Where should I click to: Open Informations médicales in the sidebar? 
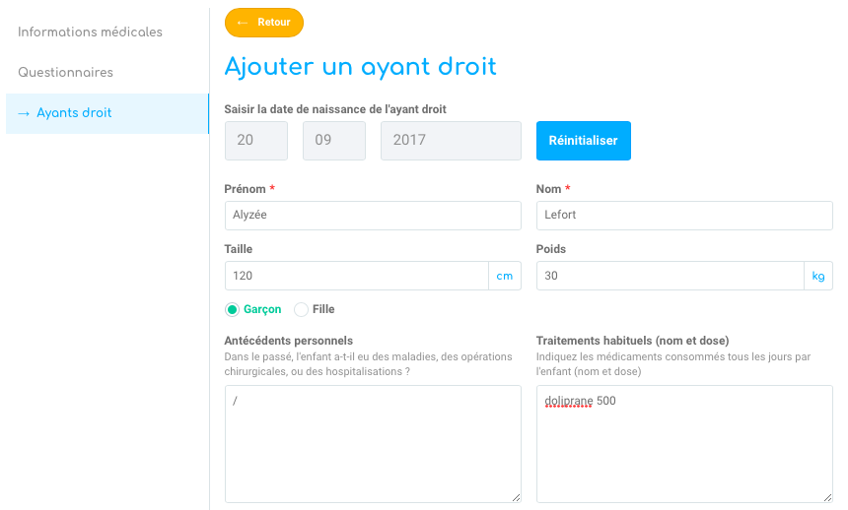click(90, 32)
